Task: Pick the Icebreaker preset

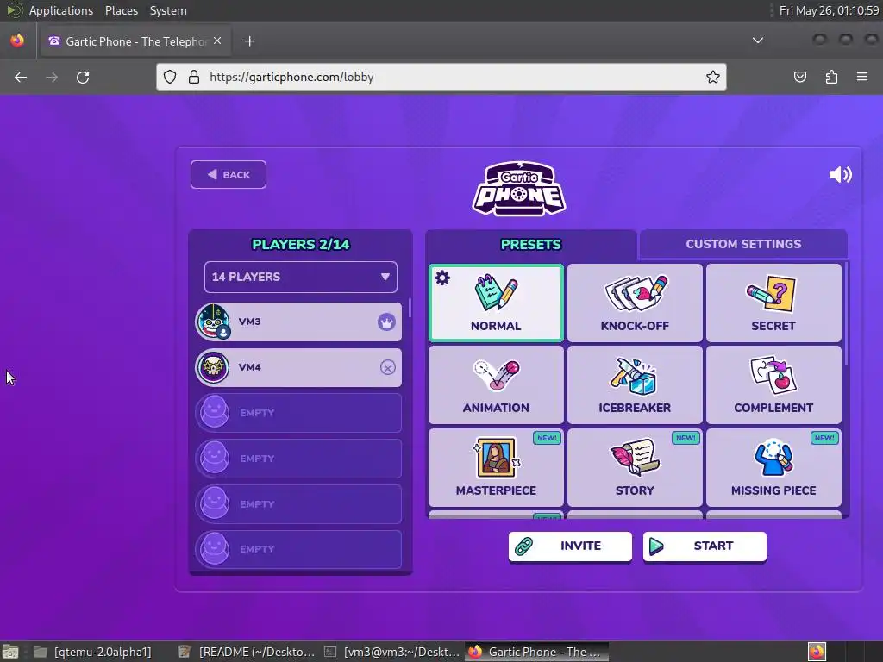Action: pos(635,385)
